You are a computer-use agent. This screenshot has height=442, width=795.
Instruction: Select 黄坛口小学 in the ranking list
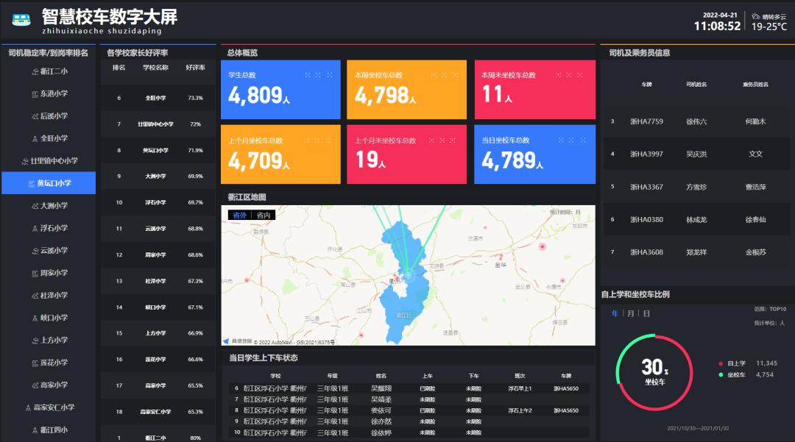(49, 183)
